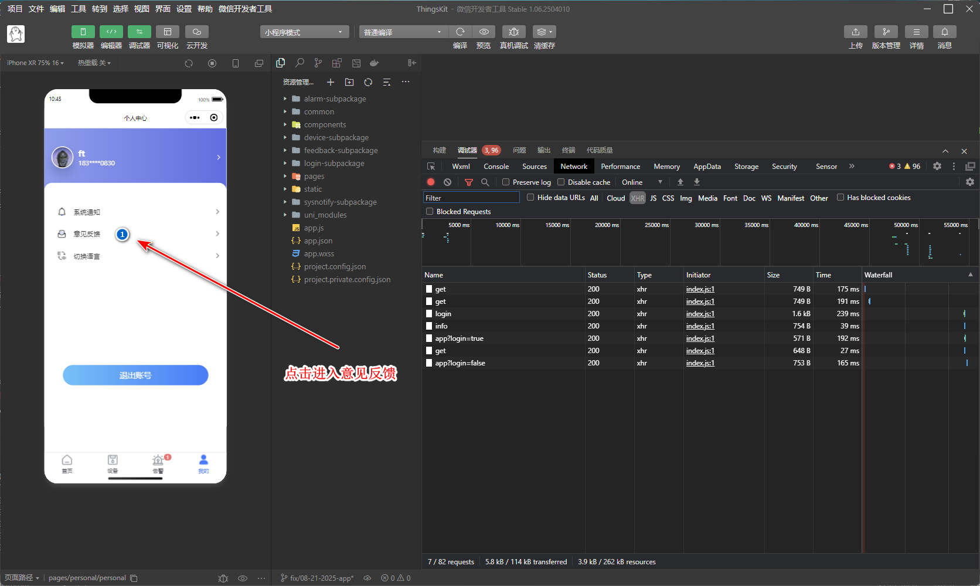
Task: Open the 工具 menu
Action: tap(79, 9)
